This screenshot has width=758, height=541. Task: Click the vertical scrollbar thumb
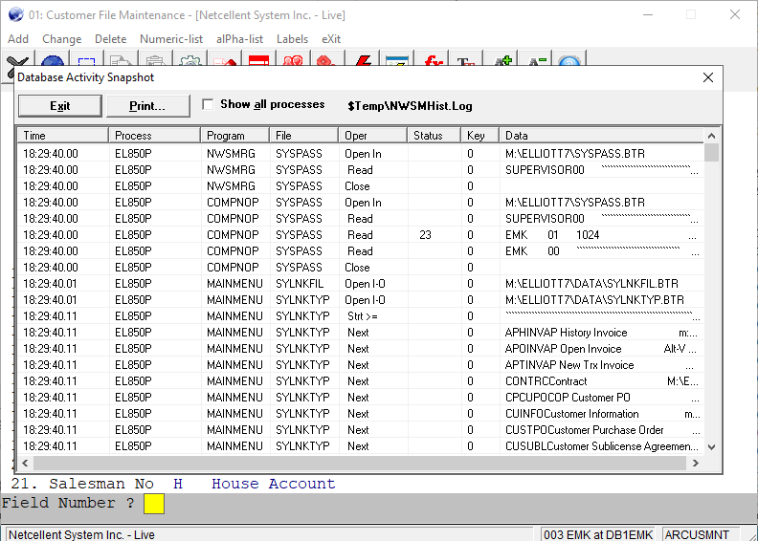(711, 153)
